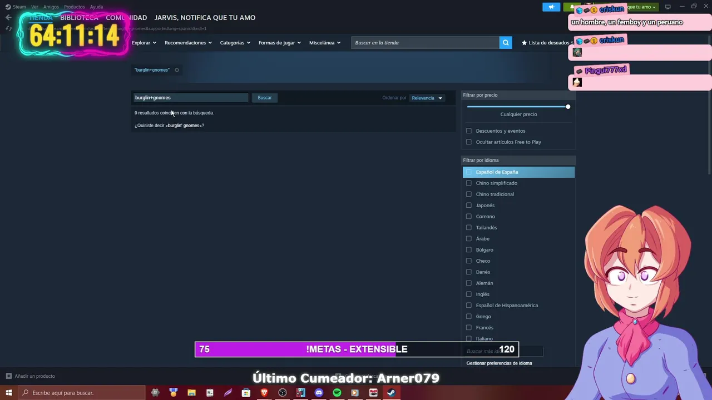Check the Francés language filter
The height and width of the screenshot is (400, 712).
click(x=469, y=328)
